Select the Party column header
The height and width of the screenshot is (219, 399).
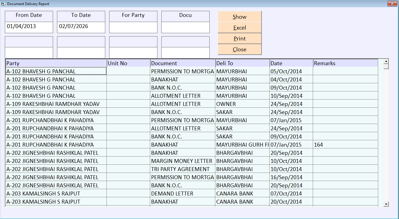[x=56, y=63]
